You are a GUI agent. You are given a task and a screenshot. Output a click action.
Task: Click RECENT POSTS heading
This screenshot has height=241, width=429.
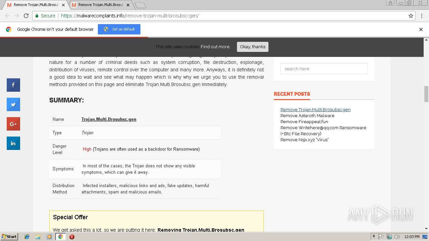[292, 94]
